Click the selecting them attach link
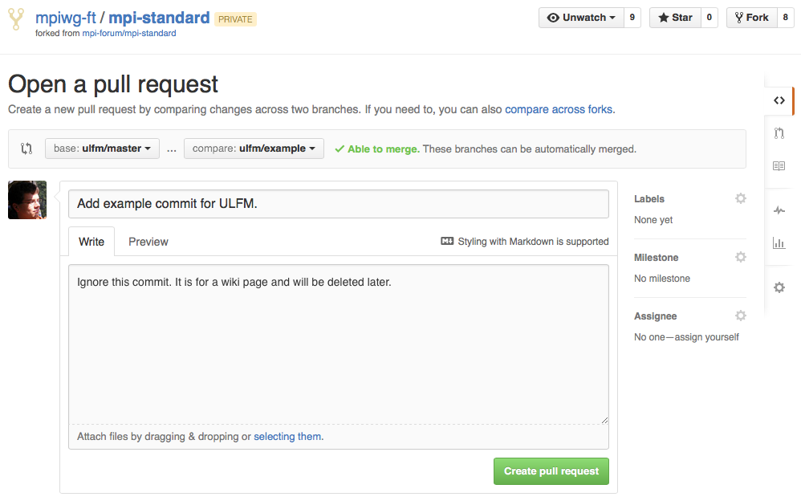Screen dimensions: 801x501 tap(287, 437)
